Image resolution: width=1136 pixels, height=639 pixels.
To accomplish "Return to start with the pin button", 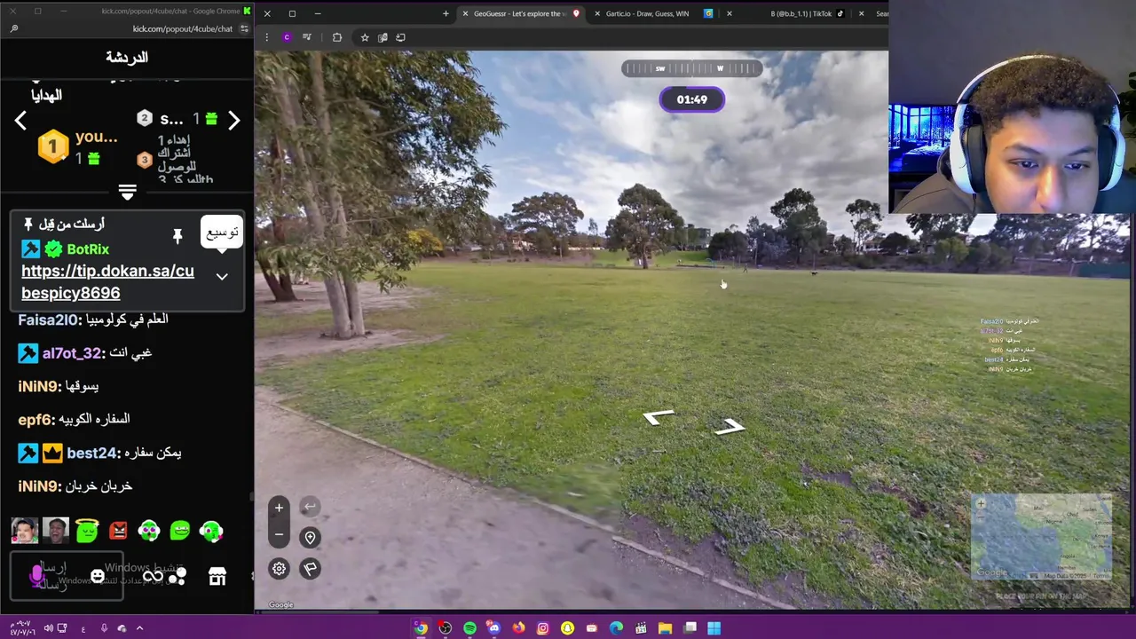I will (x=310, y=537).
